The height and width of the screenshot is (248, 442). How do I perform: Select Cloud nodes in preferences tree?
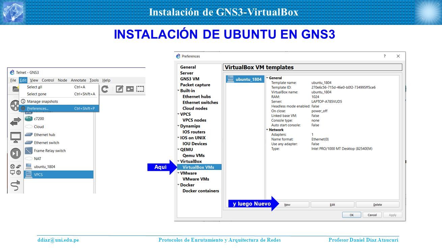(x=195, y=108)
